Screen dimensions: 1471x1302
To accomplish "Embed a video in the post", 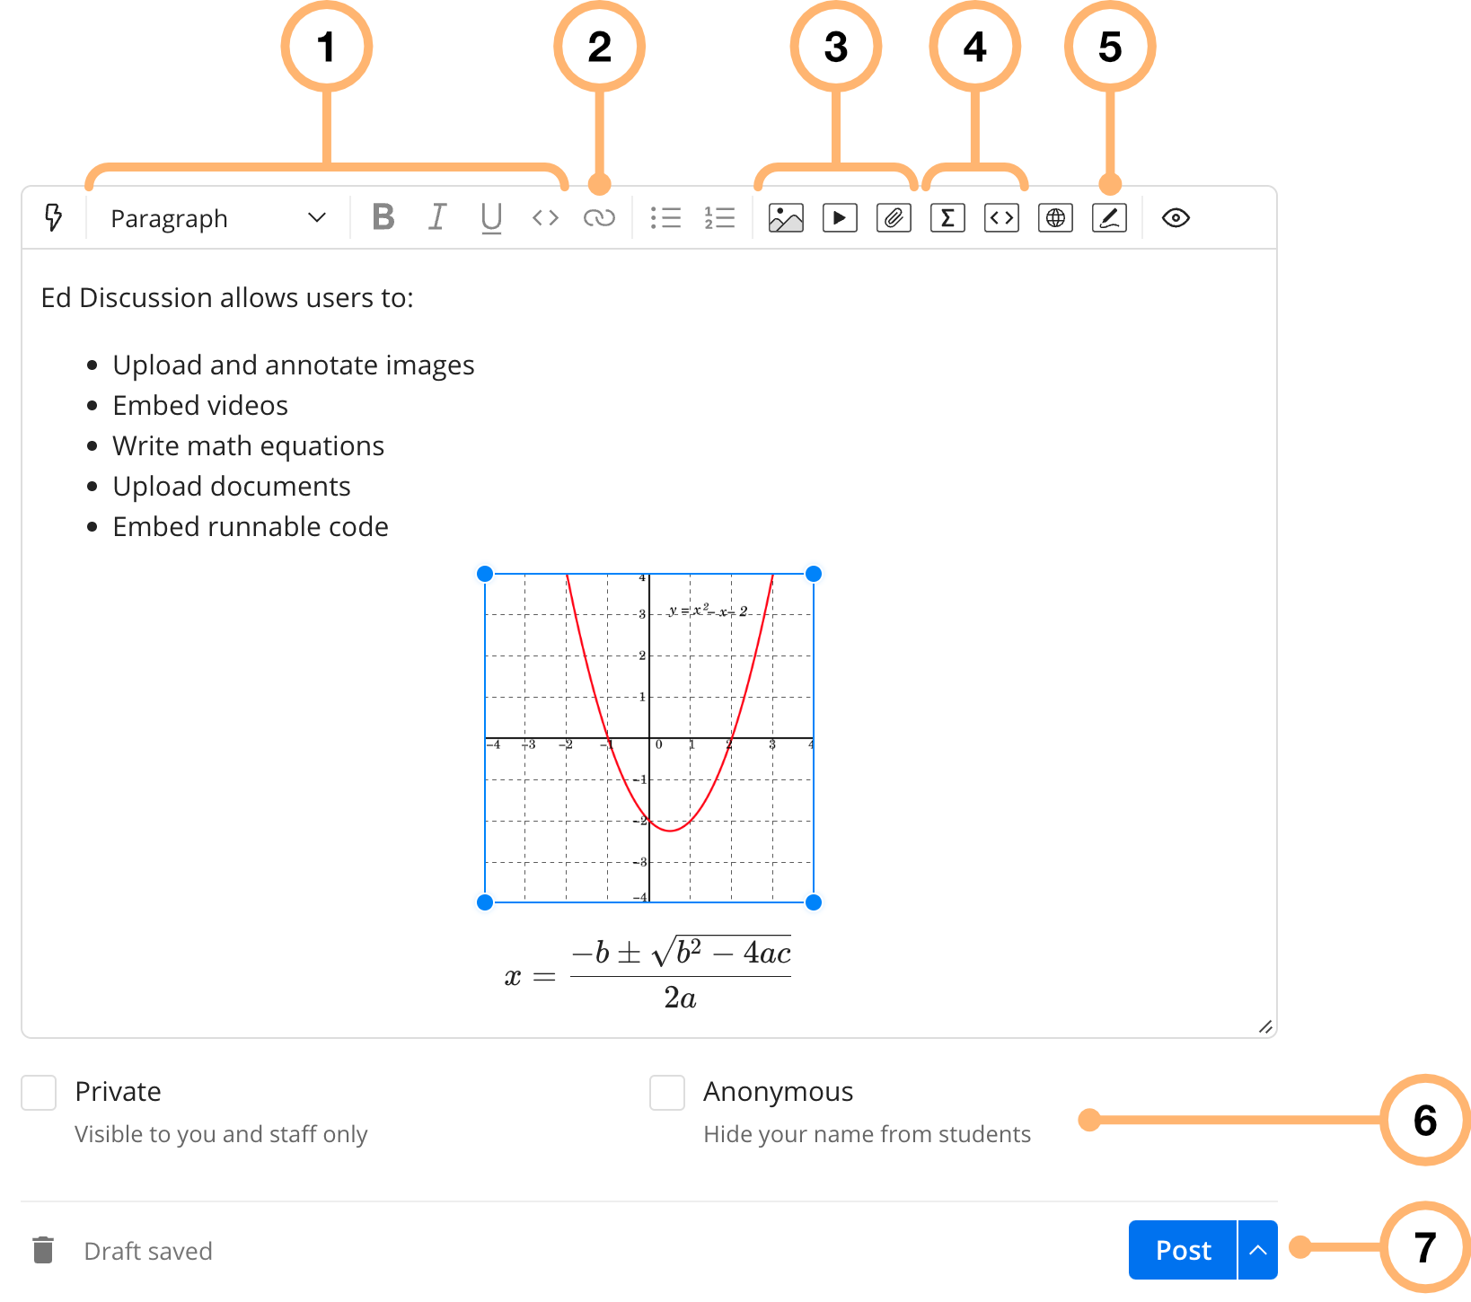I will pos(840,217).
